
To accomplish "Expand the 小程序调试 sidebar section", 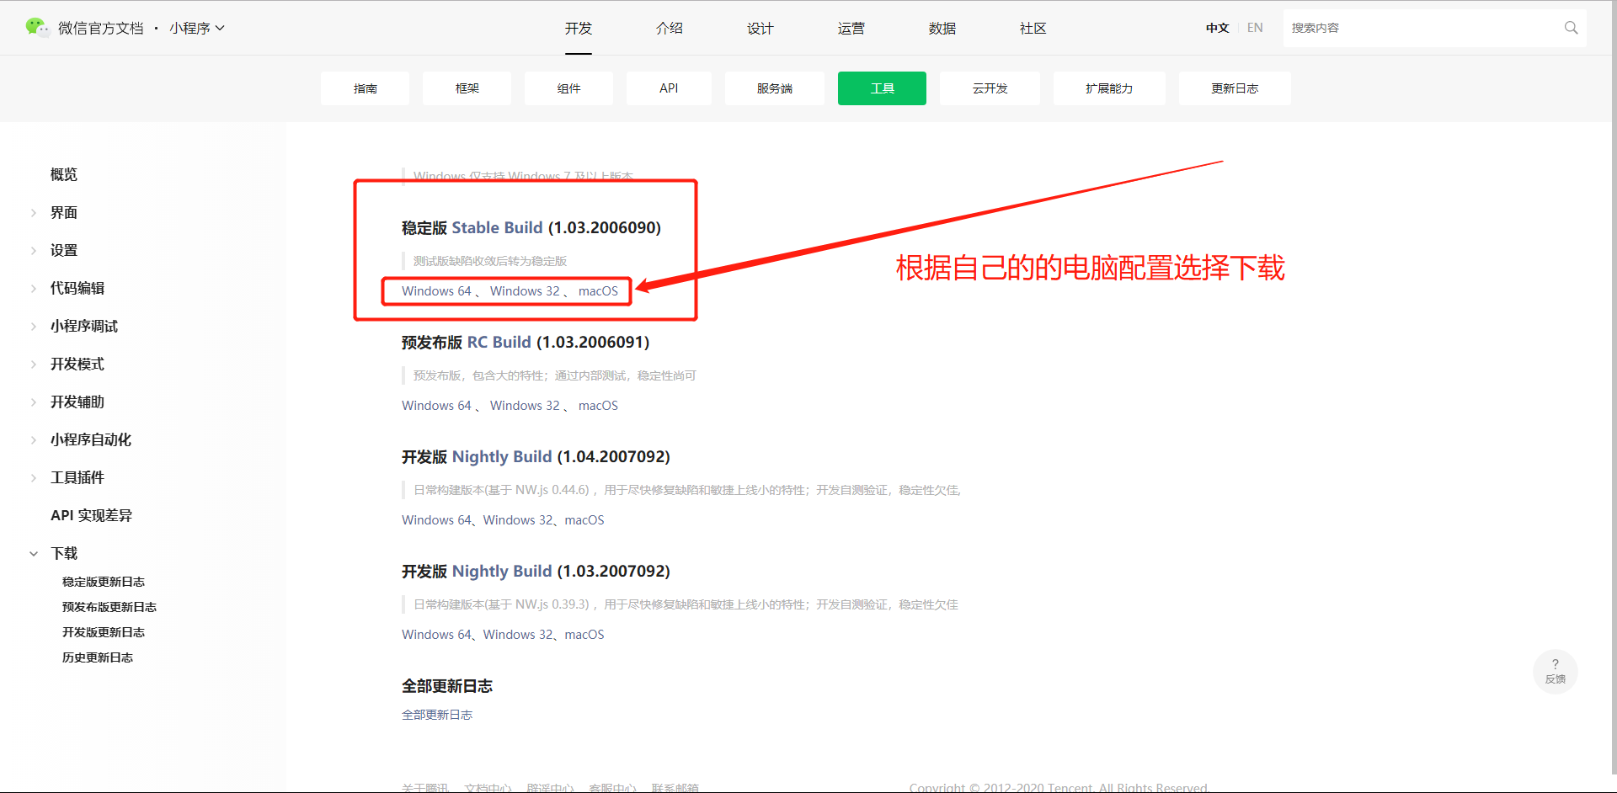I will 34,327.
